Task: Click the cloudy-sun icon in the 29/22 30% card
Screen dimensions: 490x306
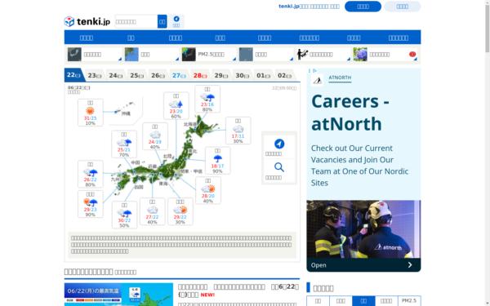Action: pyautogui.click(x=180, y=210)
